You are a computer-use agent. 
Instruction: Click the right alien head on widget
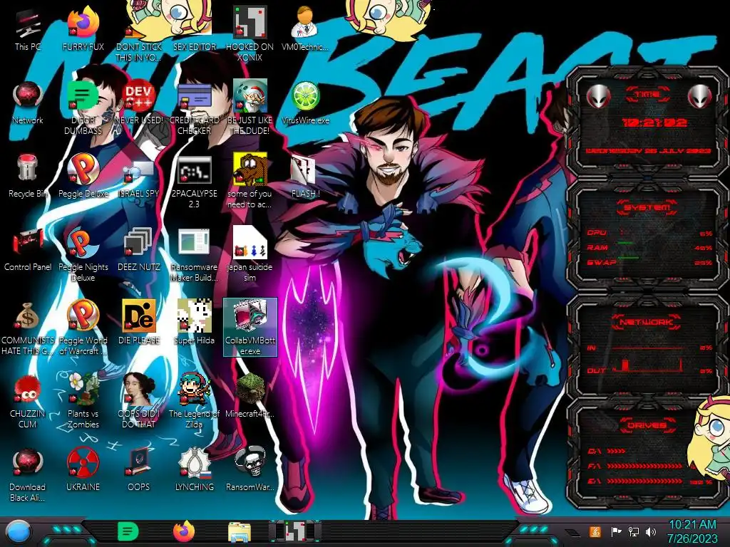point(700,97)
